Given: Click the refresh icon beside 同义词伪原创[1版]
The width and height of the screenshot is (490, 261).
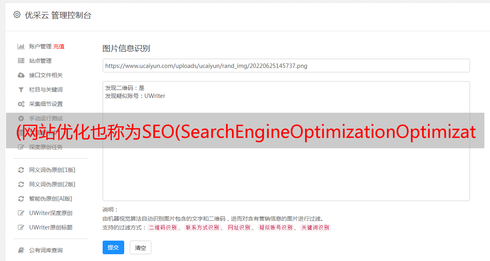Looking at the screenshot, I should point(21,170).
